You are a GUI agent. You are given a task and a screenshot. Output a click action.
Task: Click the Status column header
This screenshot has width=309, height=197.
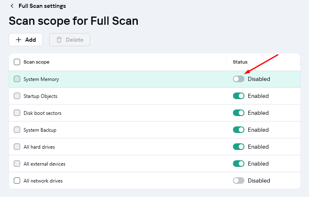240,62
